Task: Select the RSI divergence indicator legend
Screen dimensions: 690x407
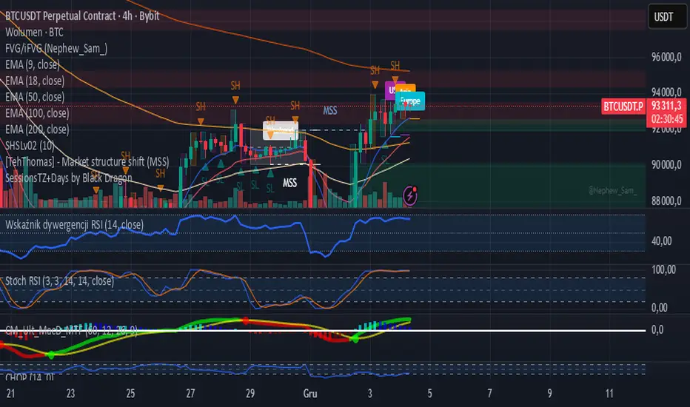Action: (74, 225)
